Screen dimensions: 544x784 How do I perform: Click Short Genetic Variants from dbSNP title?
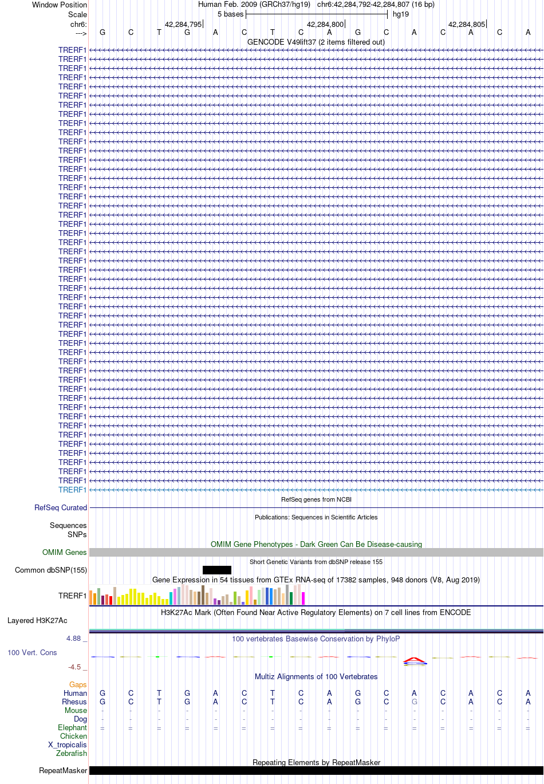click(x=316, y=562)
